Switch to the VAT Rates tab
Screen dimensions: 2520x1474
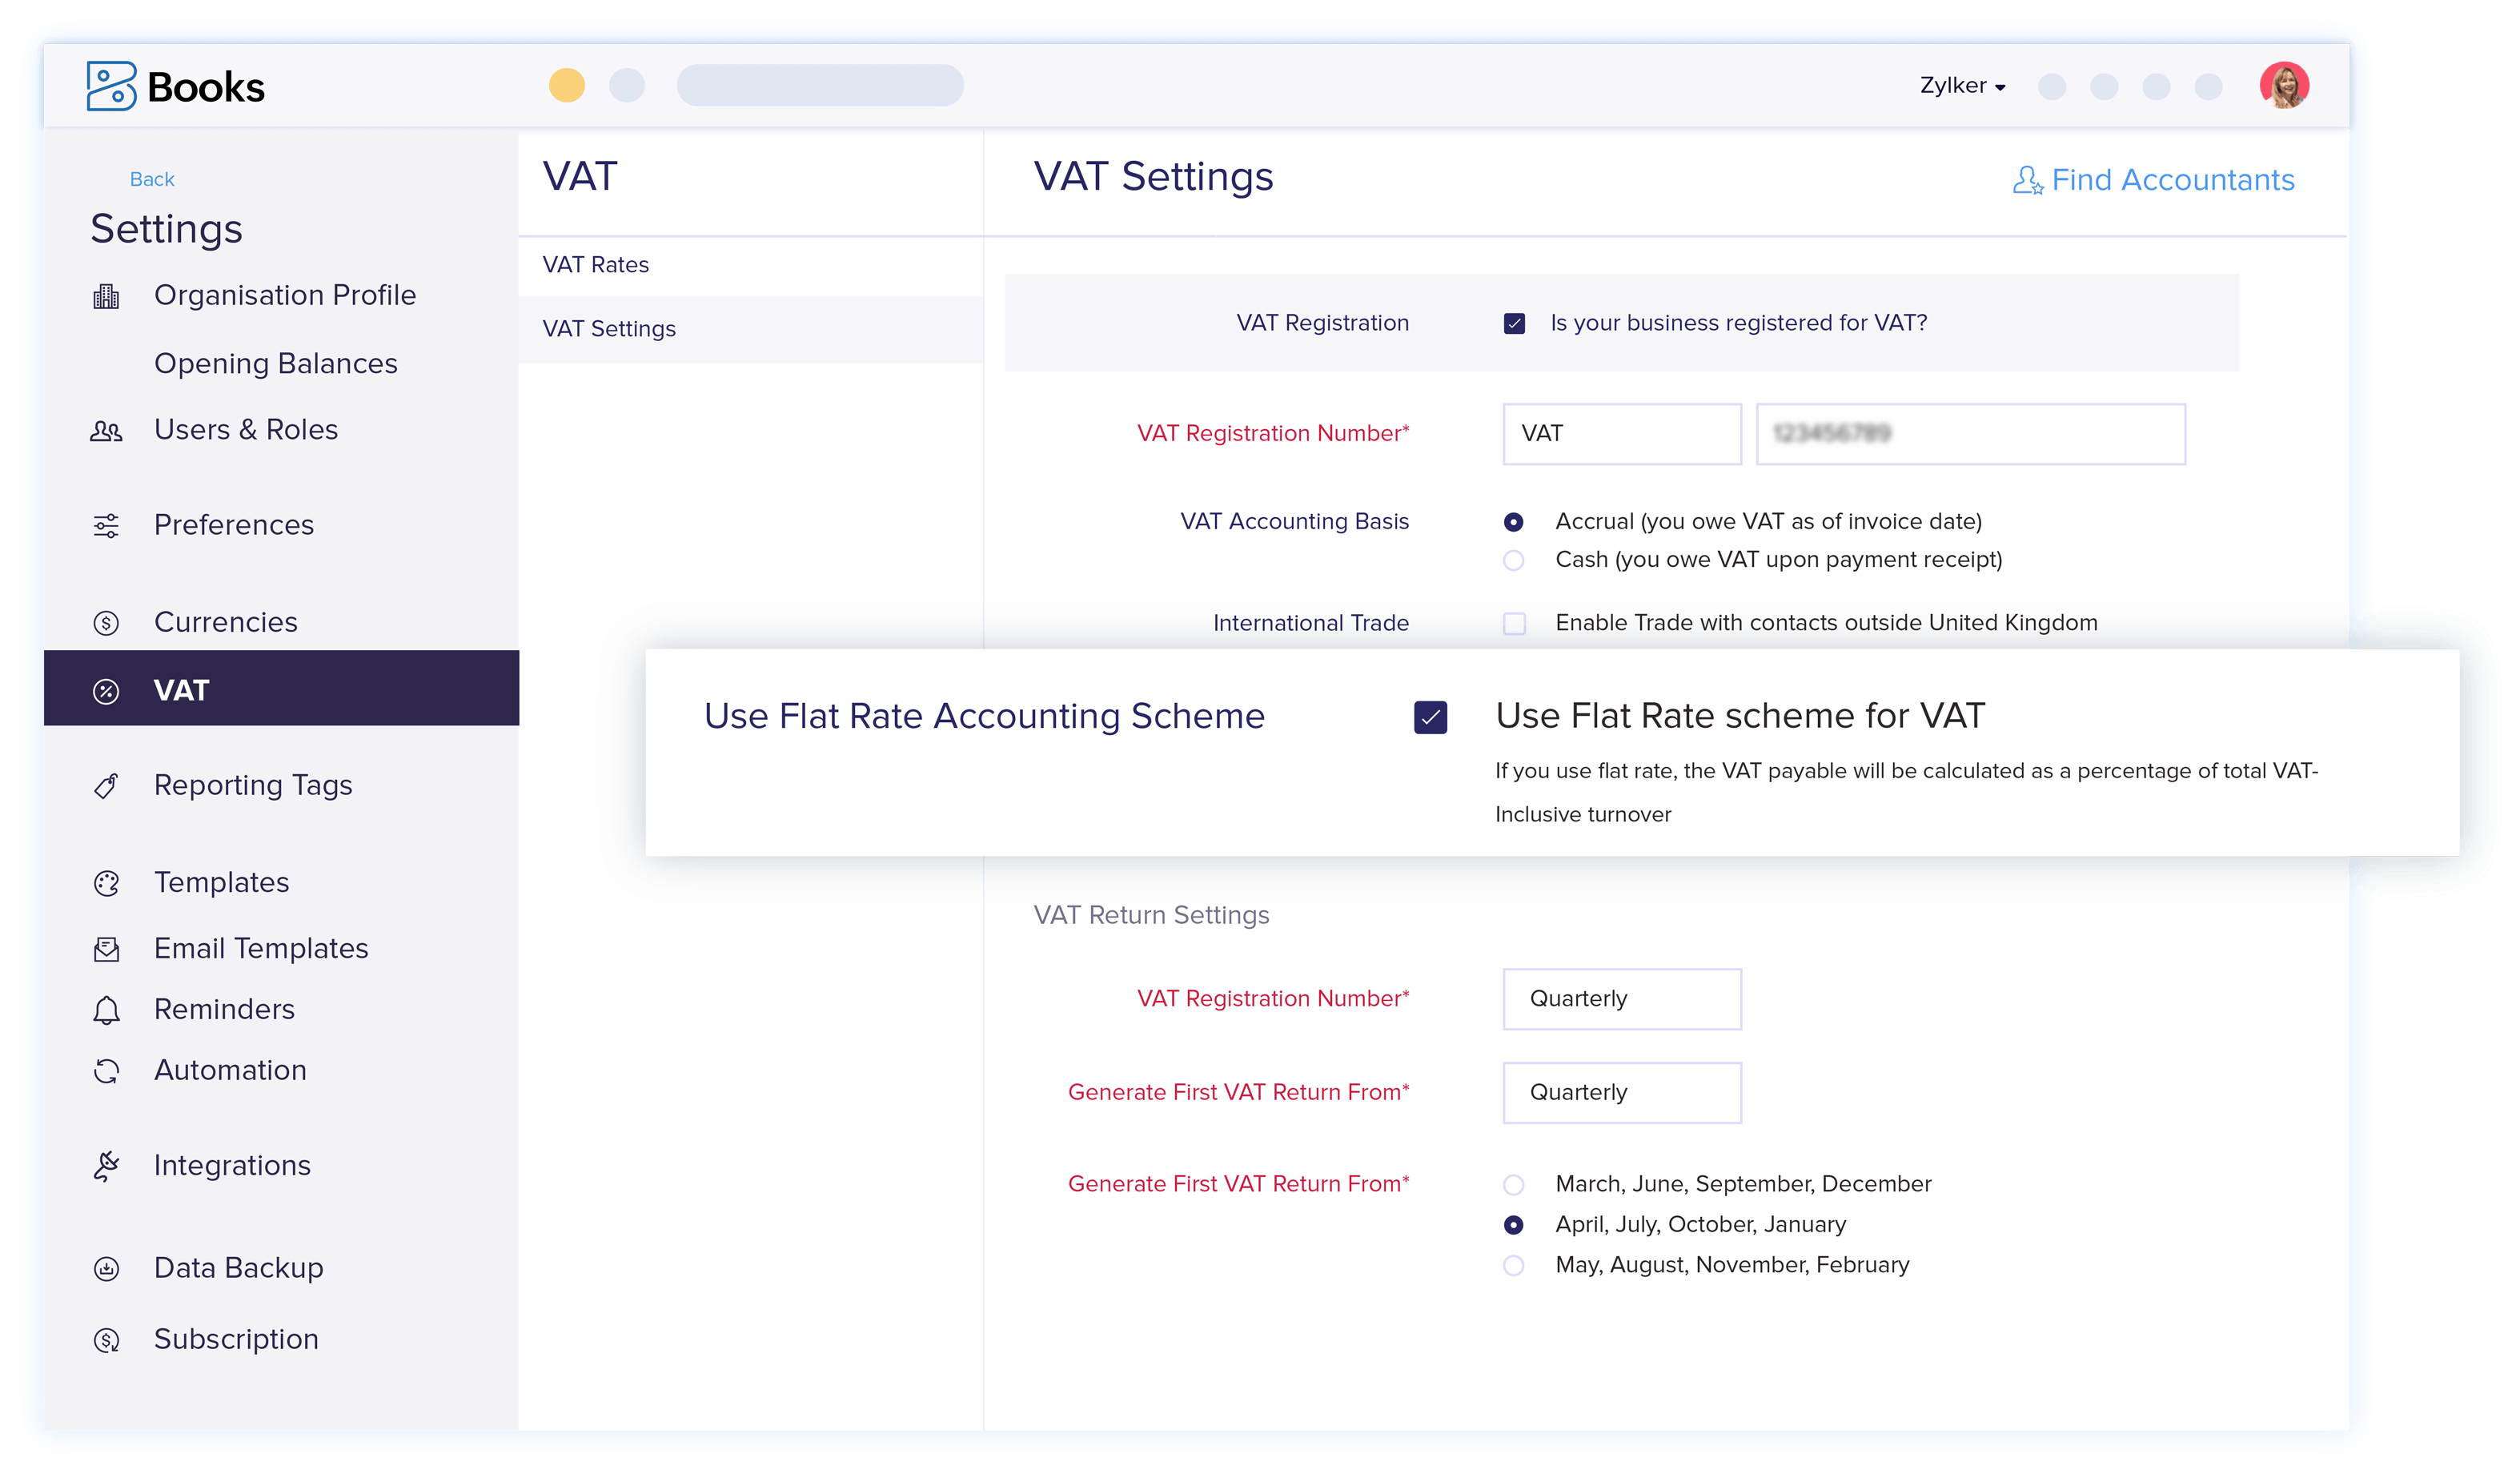pyautogui.click(x=595, y=264)
